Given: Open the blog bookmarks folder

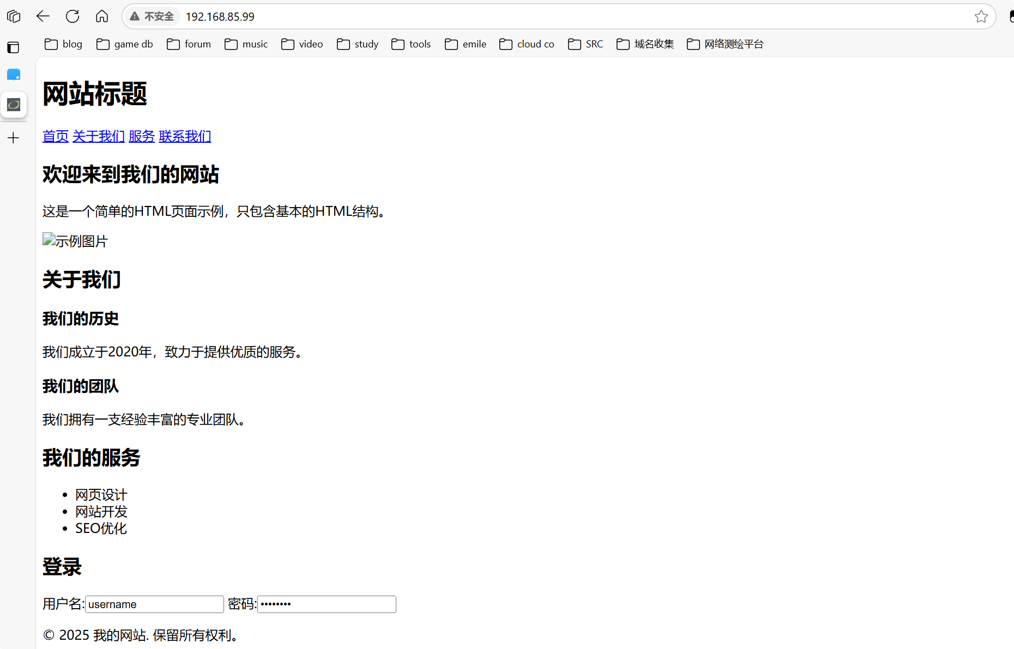Looking at the screenshot, I should point(63,44).
